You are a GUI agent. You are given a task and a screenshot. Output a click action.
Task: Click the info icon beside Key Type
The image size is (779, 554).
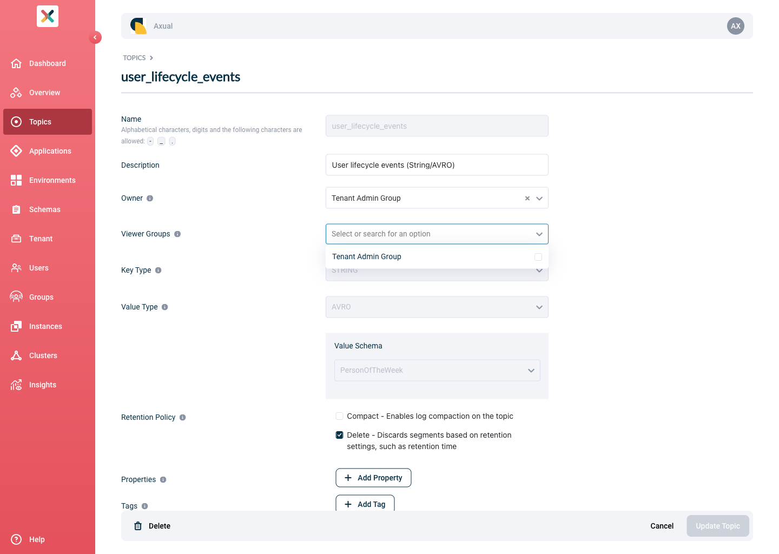(159, 271)
